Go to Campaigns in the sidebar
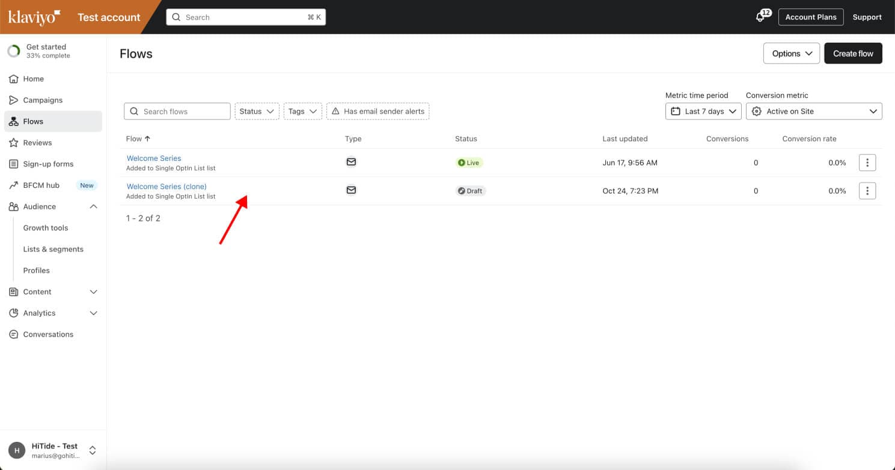Image resolution: width=895 pixels, height=470 pixels. tap(43, 100)
